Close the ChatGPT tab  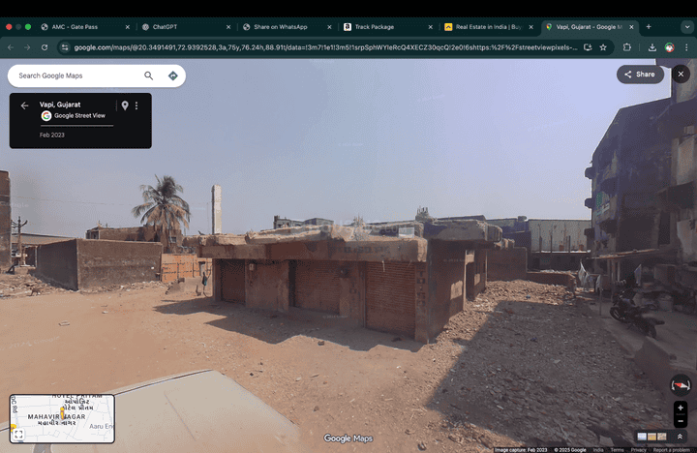228,27
